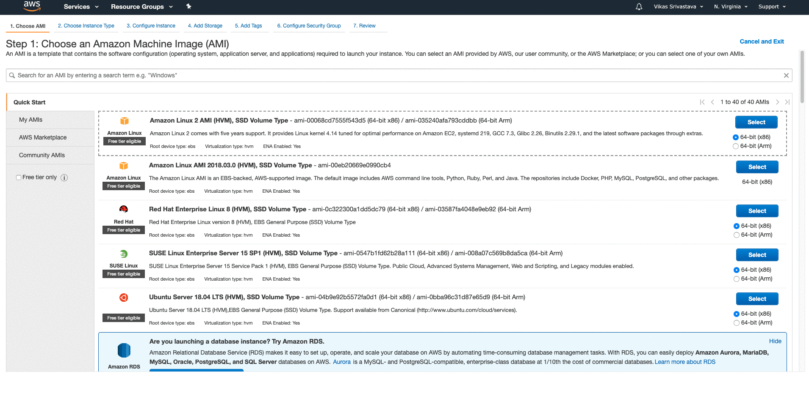The image size is (809, 396).
Task: Go to previous page of AMIs
Action: tap(712, 102)
